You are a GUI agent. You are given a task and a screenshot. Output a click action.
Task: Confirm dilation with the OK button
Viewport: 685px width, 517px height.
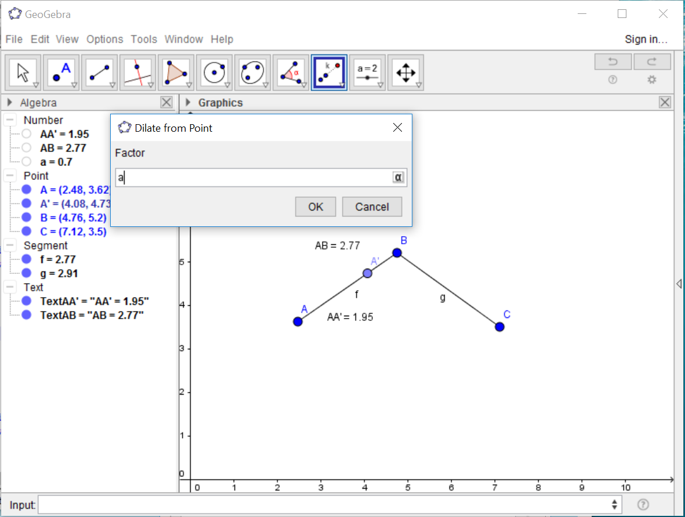(x=316, y=207)
